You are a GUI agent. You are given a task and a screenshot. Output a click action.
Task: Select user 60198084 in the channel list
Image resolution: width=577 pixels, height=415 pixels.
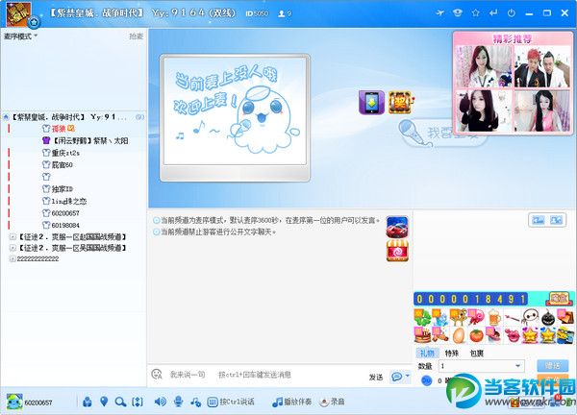pyautogui.click(x=61, y=225)
